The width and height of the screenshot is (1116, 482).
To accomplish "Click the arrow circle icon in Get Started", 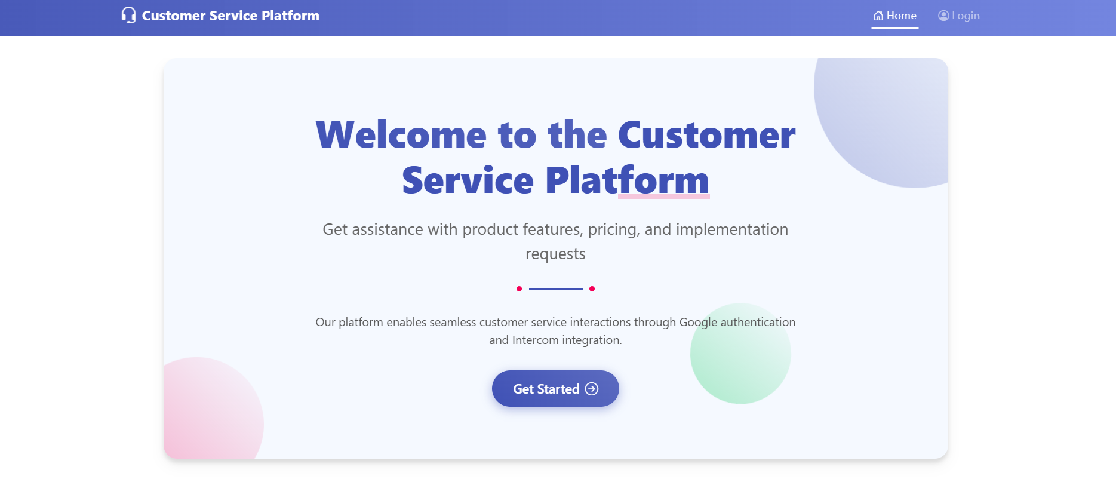I will pyautogui.click(x=592, y=389).
